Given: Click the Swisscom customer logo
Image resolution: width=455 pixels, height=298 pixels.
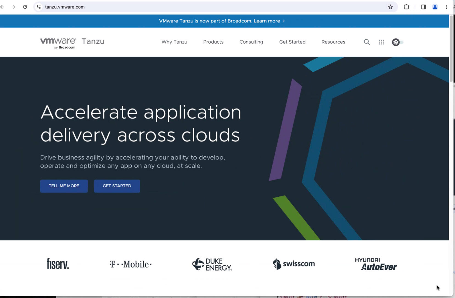Looking at the screenshot, I should tap(294, 264).
